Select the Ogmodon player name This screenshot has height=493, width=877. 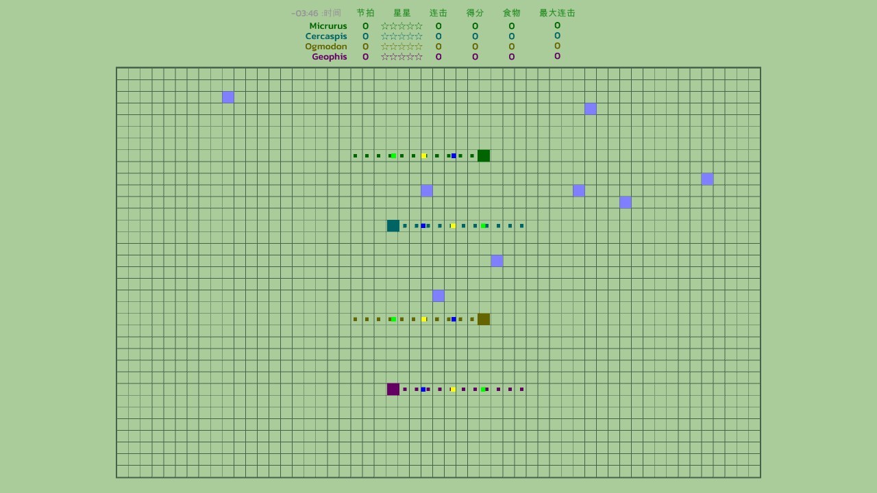tap(325, 47)
